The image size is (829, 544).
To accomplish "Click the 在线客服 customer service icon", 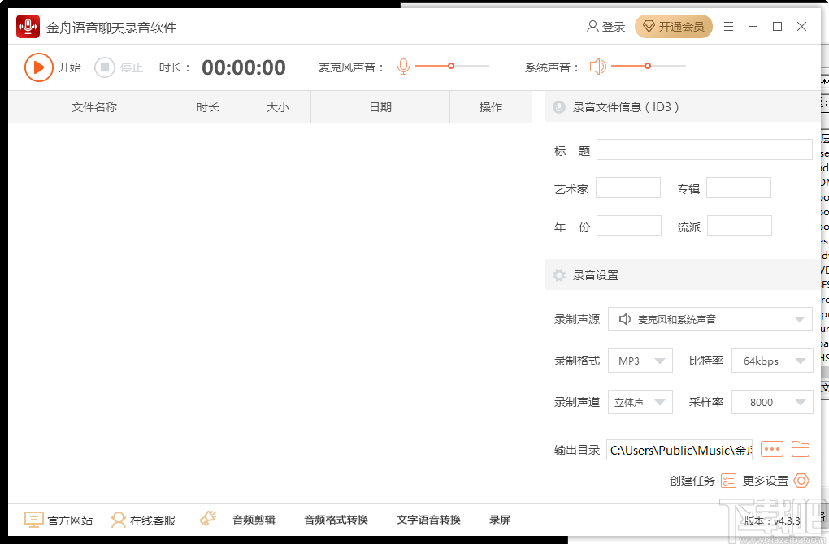I will coord(119,520).
